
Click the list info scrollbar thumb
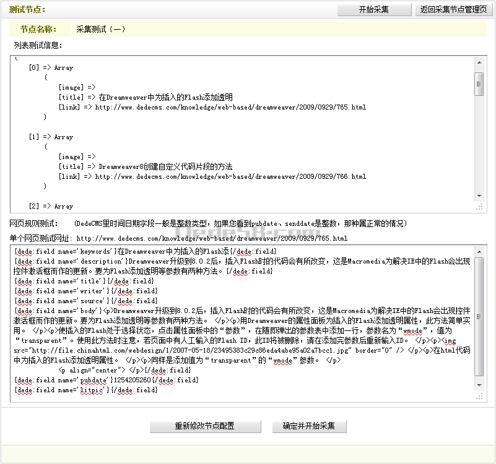pos(479,84)
